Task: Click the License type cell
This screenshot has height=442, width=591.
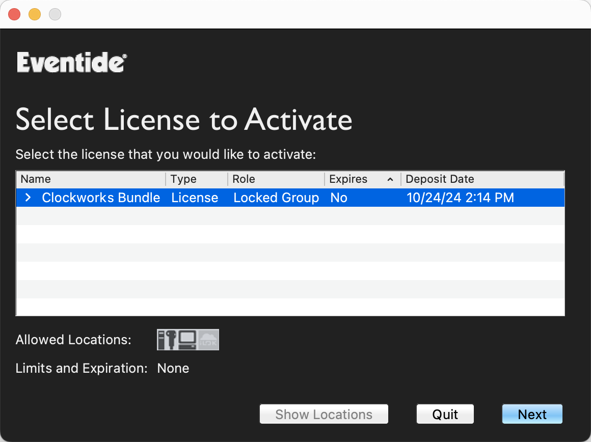Action: tap(195, 198)
